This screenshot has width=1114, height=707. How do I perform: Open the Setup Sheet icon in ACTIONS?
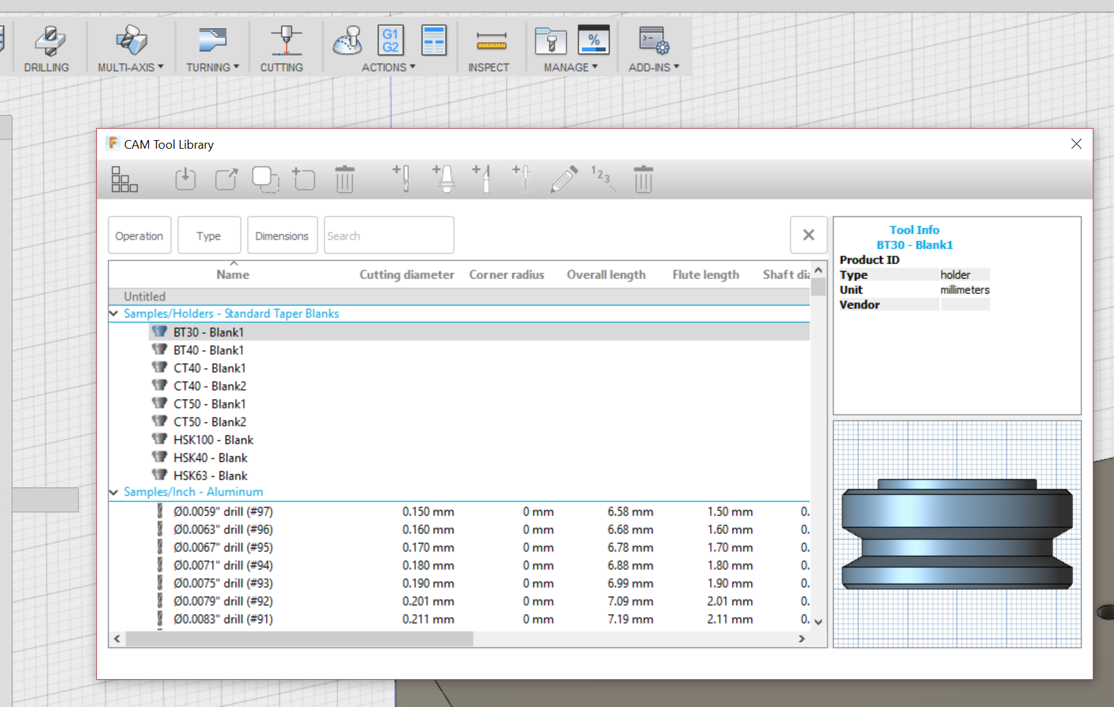pyautogui.click(x=434, y=40)
